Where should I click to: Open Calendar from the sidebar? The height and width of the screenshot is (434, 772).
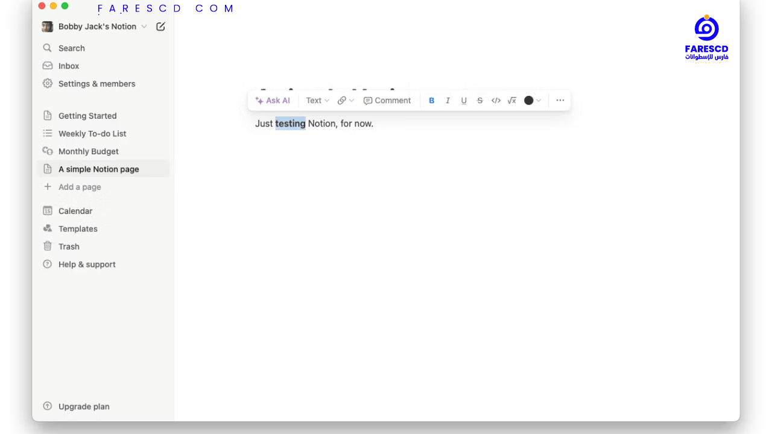point(103,211)
